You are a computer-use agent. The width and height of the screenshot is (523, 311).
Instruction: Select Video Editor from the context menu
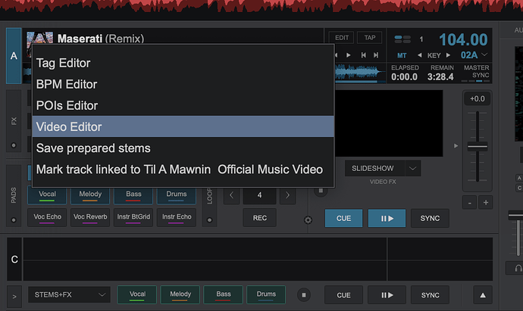pos(183,126)
